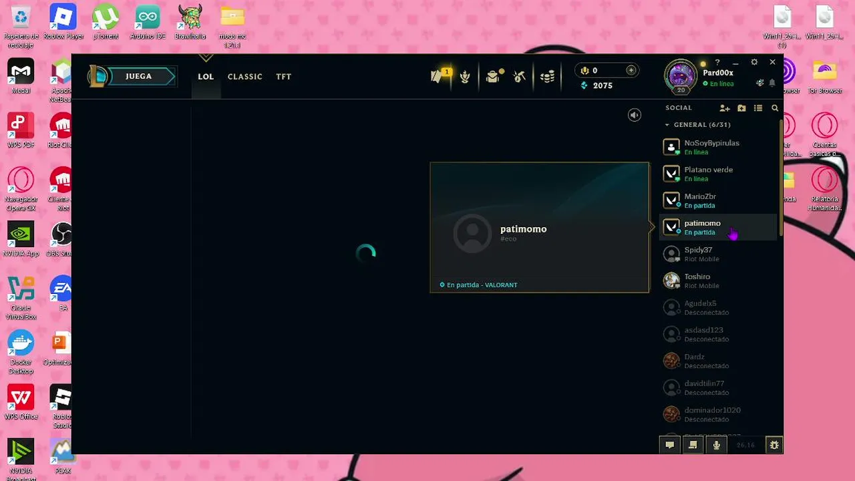Click the WPS Office desktop icon
The width and height of the screenshot is (855, 481).
pyautogui.click(x=21, y=403)
